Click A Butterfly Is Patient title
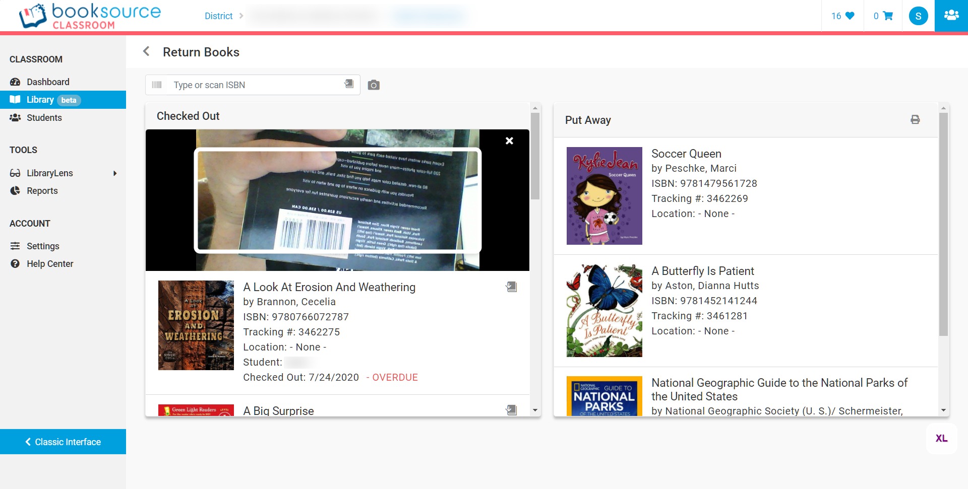968x489 pixels. point(703,271)
